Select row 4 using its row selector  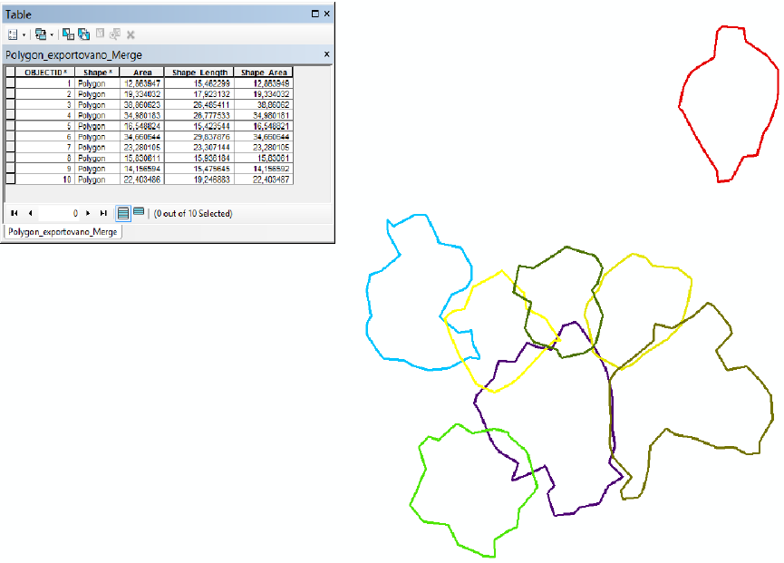10,115
